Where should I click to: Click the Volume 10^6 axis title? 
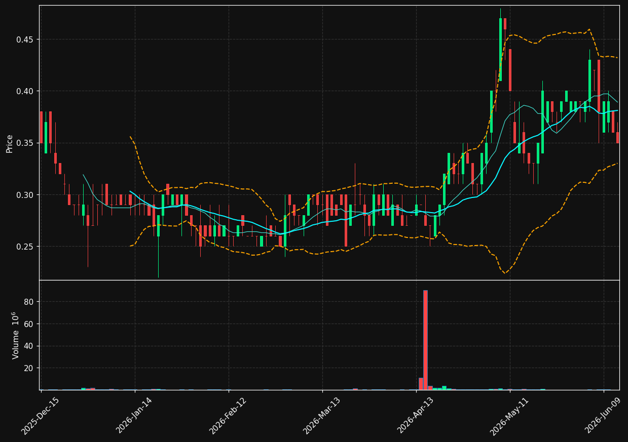pyautogui.click(x=16, y=335)
